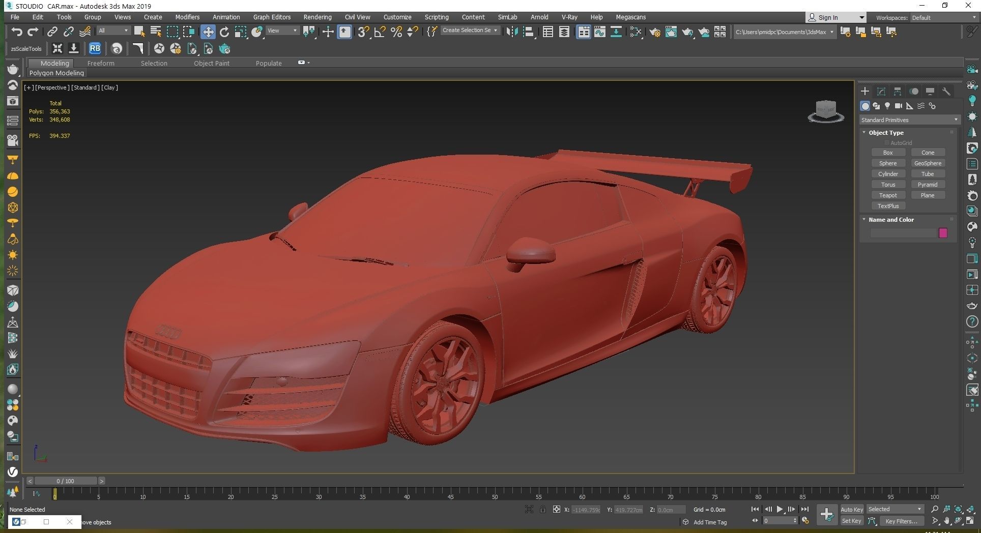Viewport: 981px width, 533px height.
Task: Open the Utilities wrench tab
Action: point(946,91)
